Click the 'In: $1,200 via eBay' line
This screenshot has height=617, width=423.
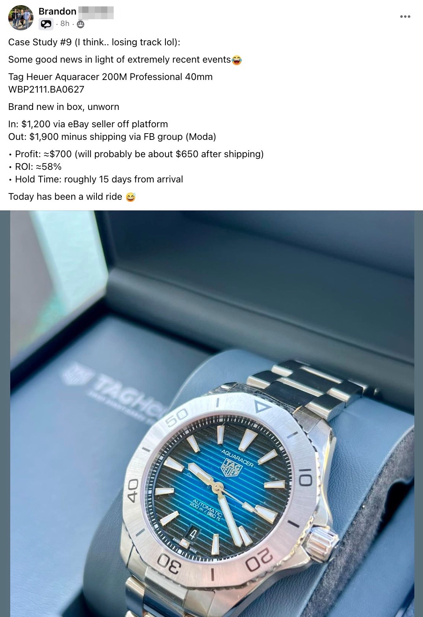pos(88,124)
